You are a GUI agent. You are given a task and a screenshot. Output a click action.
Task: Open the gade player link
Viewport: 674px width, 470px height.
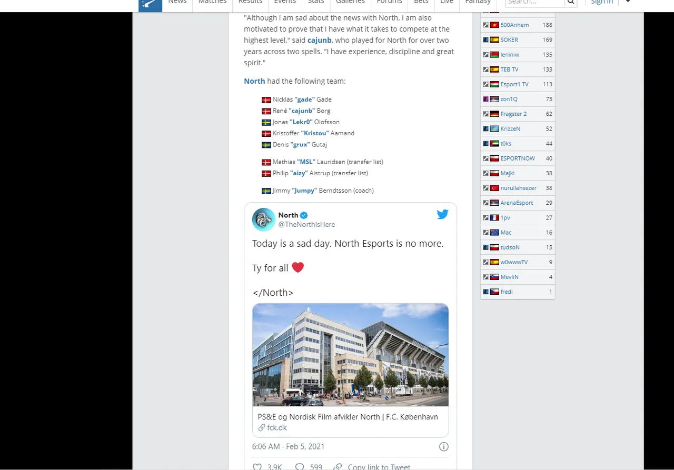(x=304, y=99)
